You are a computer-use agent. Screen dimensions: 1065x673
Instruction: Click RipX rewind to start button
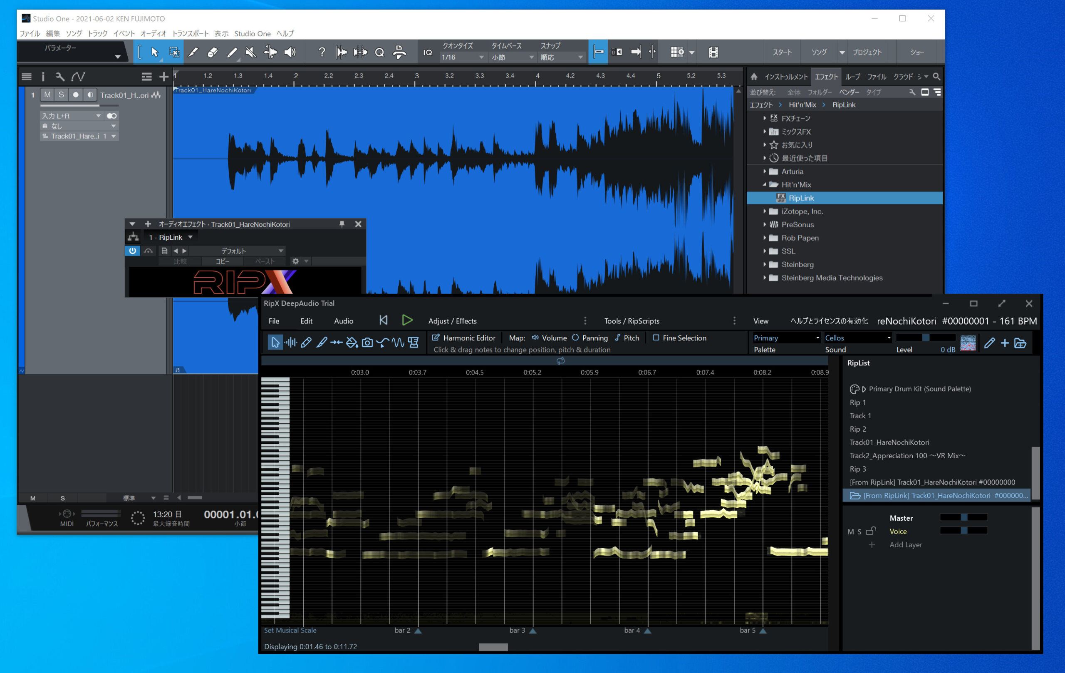(383, 320)
